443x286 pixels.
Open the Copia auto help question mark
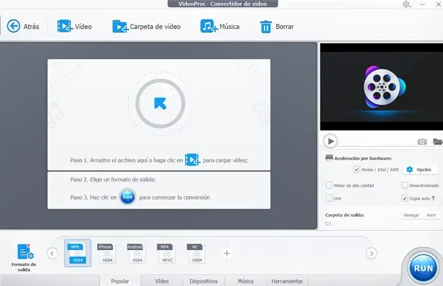click(433, 198)
